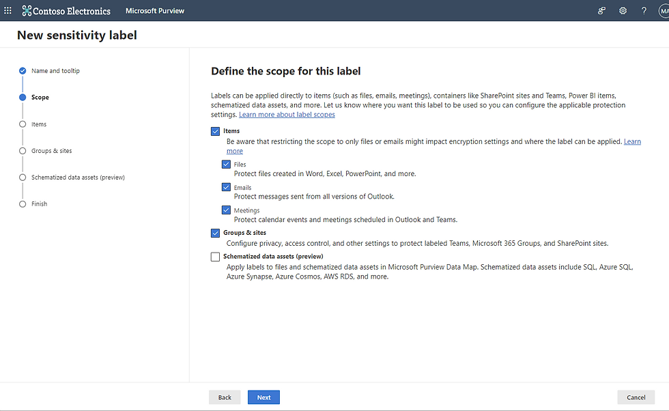Uncheck the Files checkbox

(x=226, y=165)
